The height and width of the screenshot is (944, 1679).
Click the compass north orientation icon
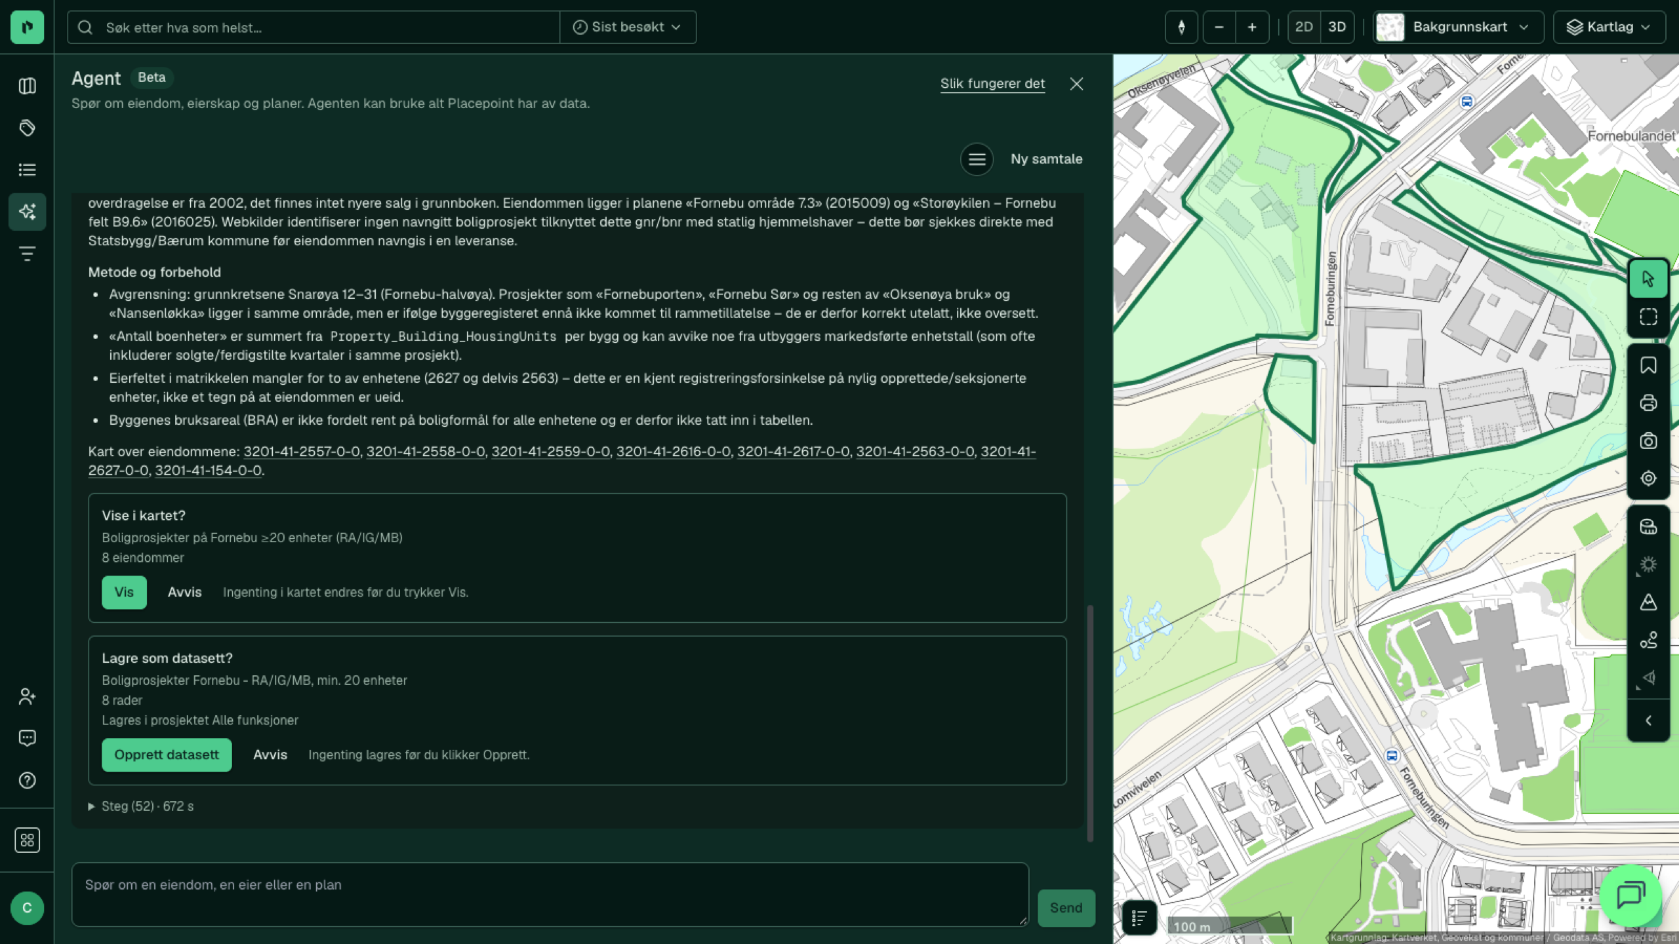point(1181,28)
